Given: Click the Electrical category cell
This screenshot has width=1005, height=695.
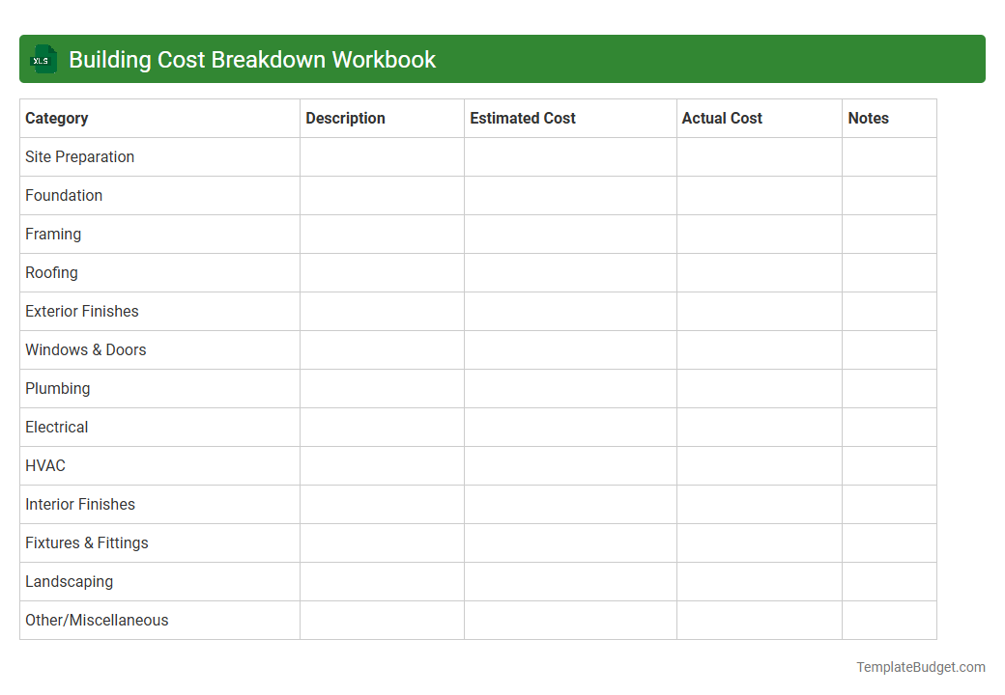Looking at the screenshot, I should pyautogui.click(x=56, y=427).
